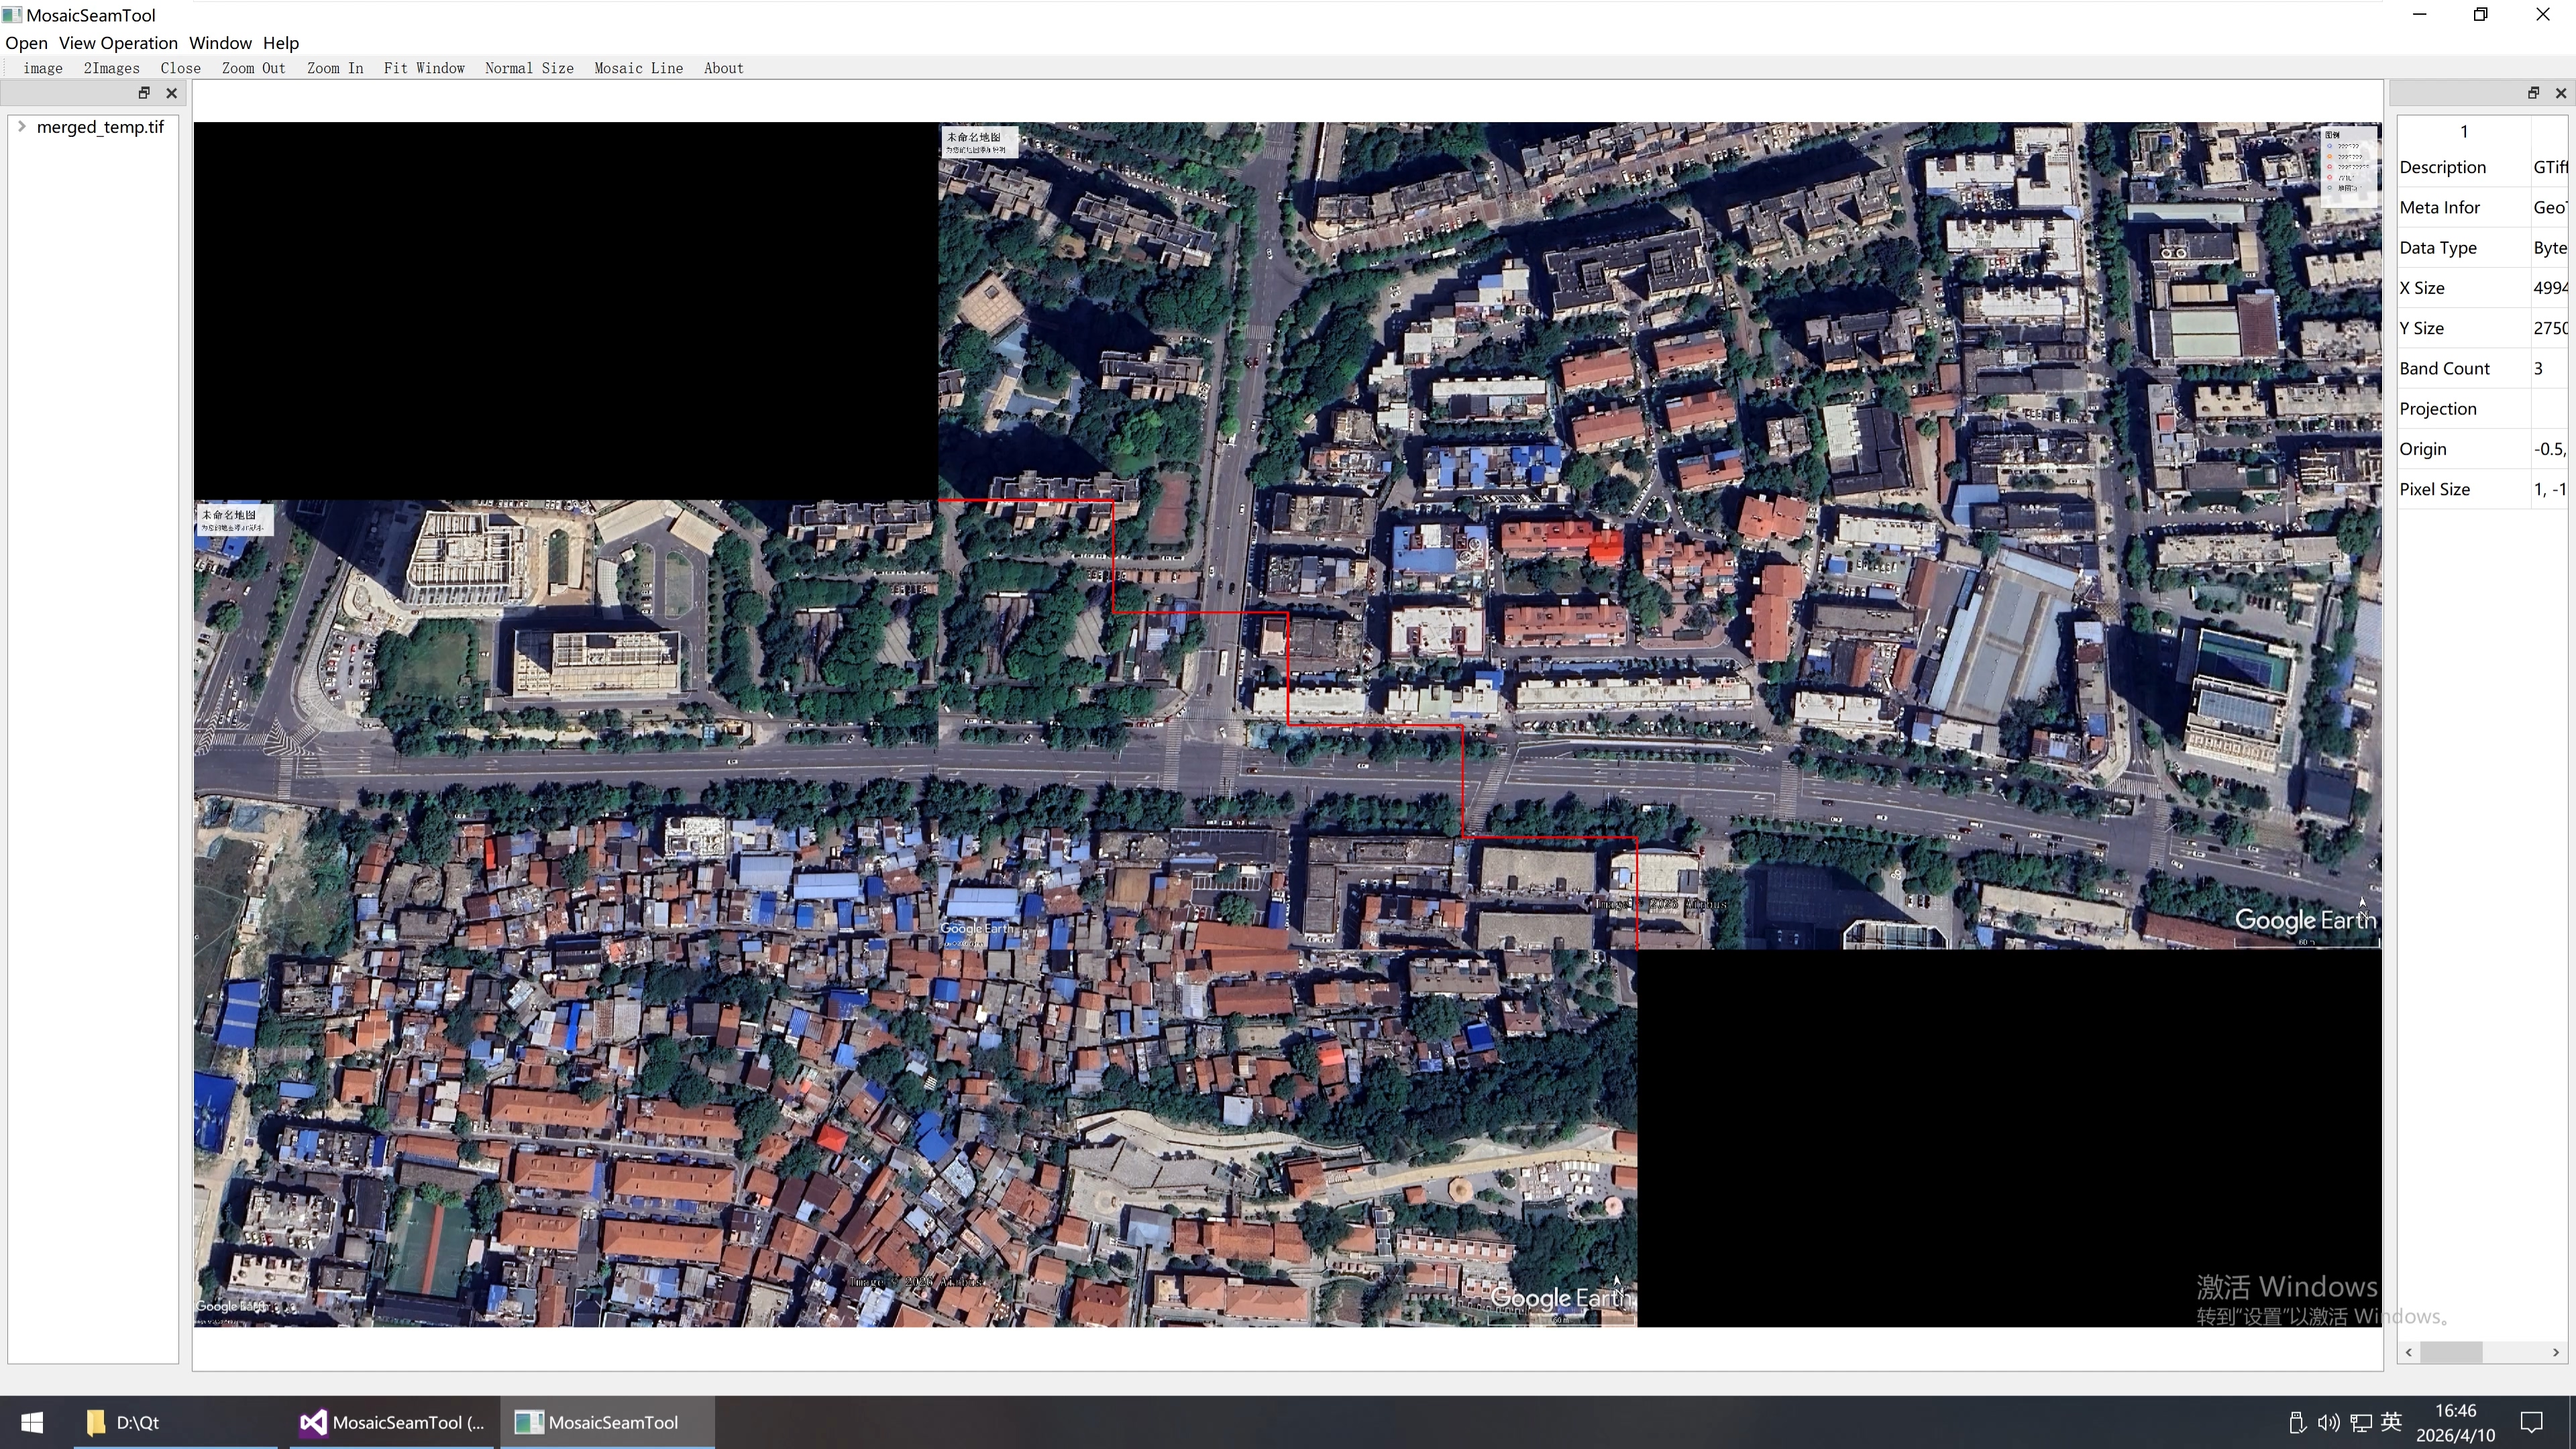Float the right properties panel
The height and width of the screenshot is (1449, 2576).
[x=2533, y=93]
